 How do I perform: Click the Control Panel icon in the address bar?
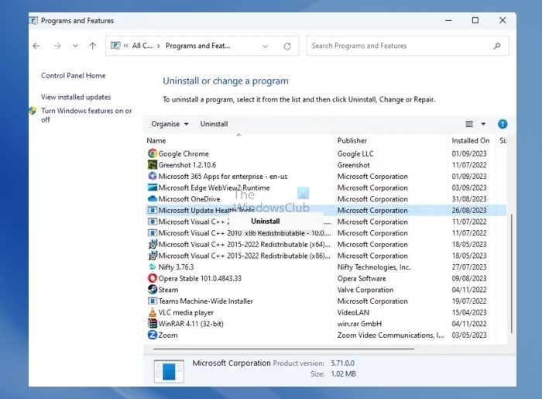115,46
